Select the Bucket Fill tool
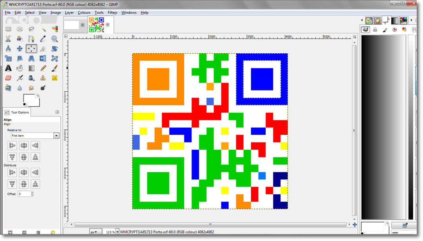The height and width of the screenshot is (241, 423). pyautogui.click(x=20, y=68)
